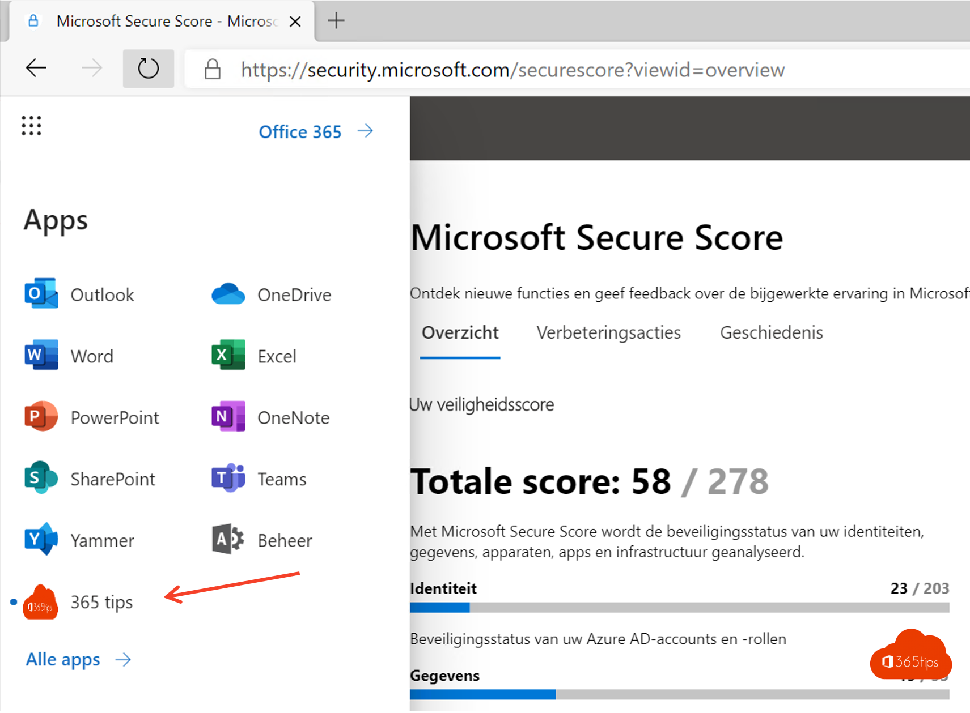970x713 pixels.
Task: Open PowerPoint app icon
Action: point(41,417)
